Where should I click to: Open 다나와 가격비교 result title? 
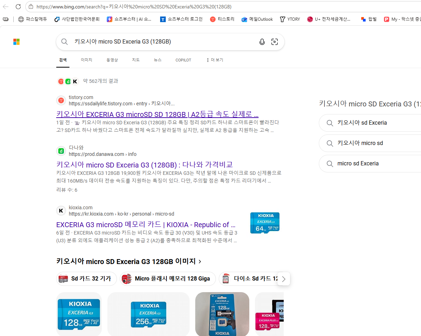coord(144,165)
